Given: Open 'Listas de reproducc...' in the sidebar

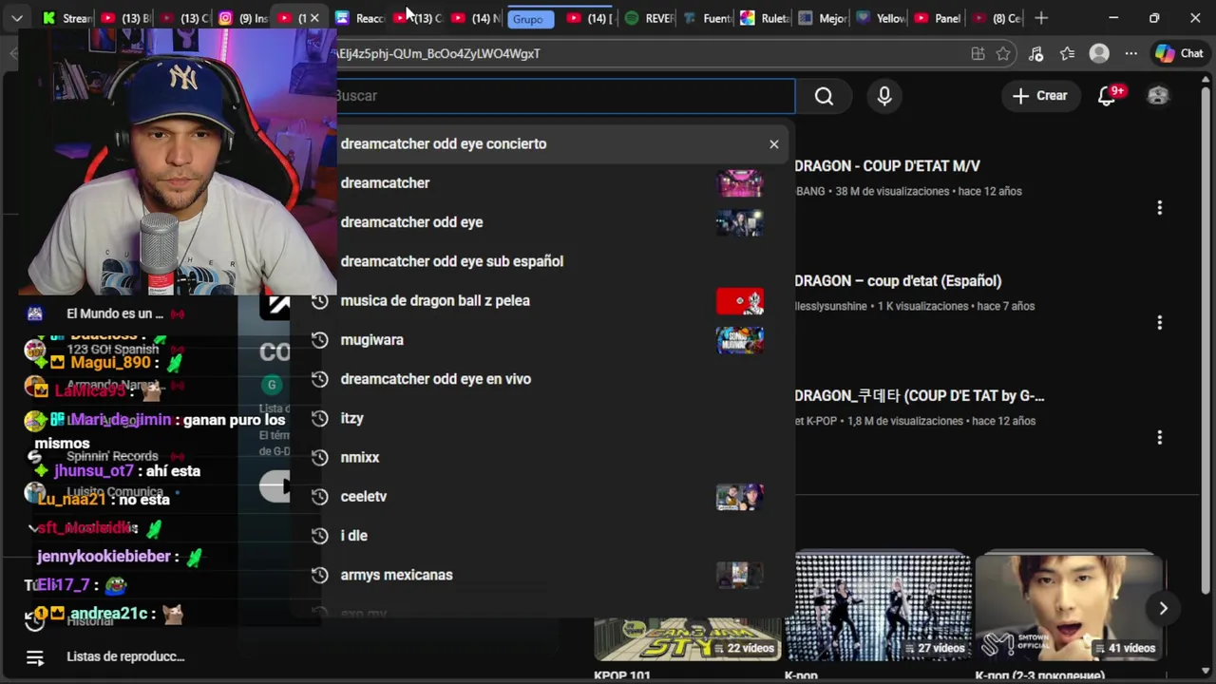Looking at the screenshot, I should point(125,657).
